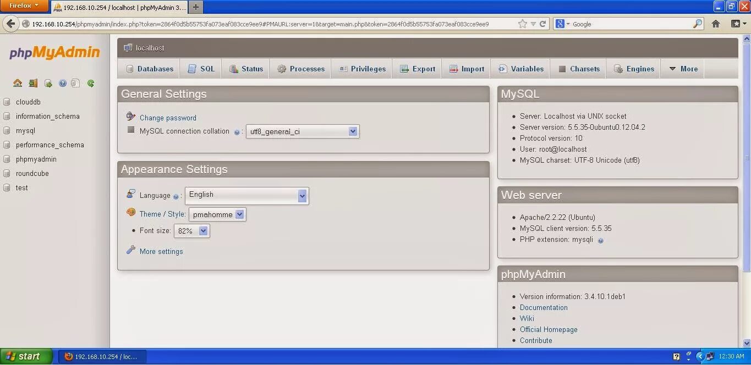Open MySQL connection collation dropdown
This screenshot has height=365, width=751.
(x=303, y=131)
